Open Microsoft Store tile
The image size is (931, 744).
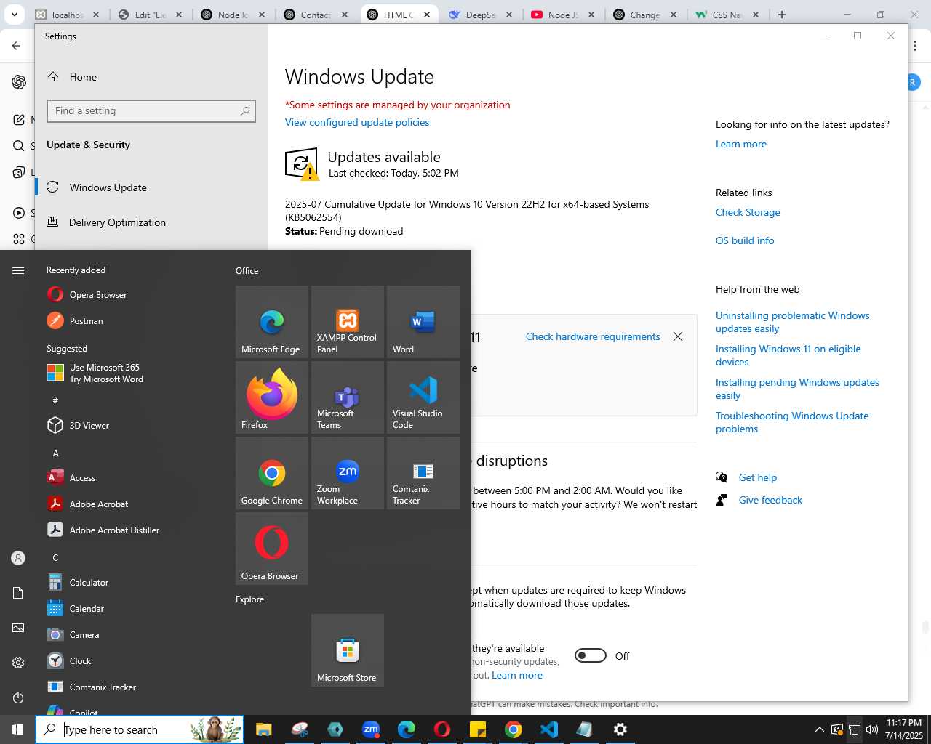(348, 650)
